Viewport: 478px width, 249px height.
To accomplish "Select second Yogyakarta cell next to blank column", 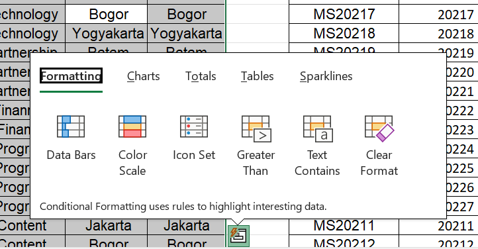I will (186, 33).
